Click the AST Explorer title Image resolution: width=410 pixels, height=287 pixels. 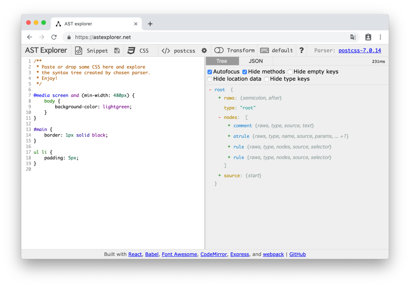tap(46, 51)
